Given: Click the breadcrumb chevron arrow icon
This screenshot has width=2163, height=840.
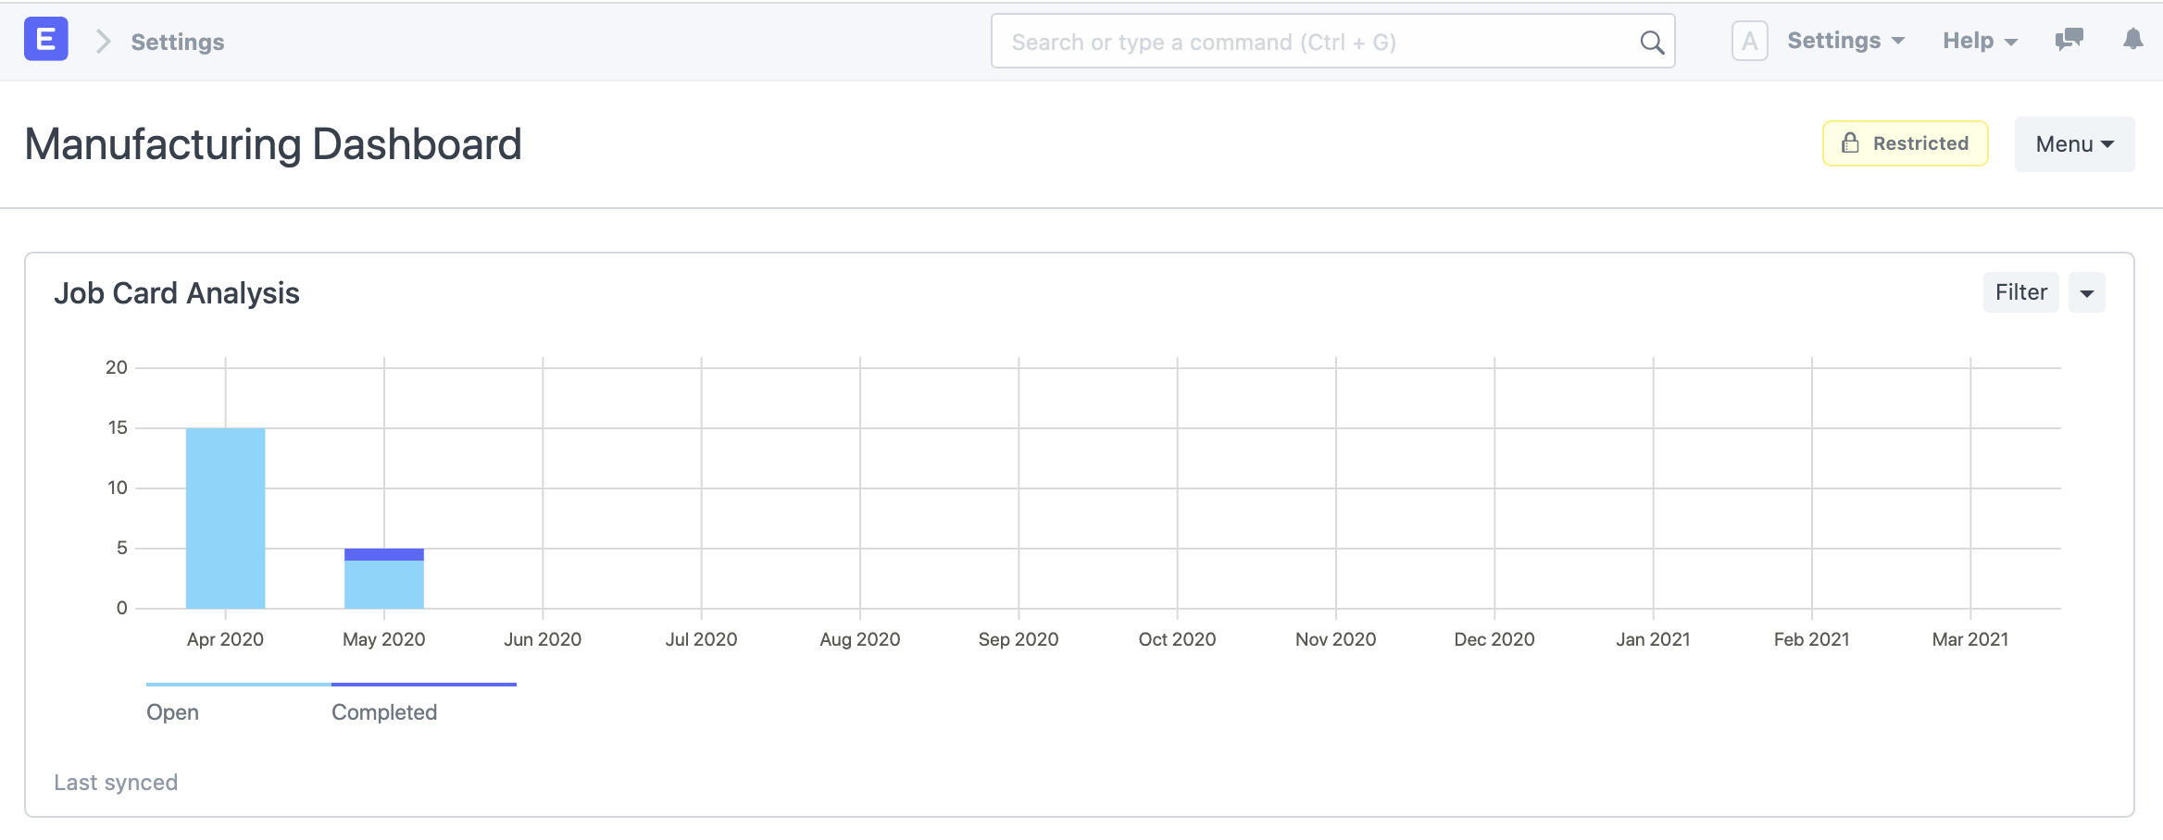Looking at the screenshot, I should click(x=103, y=42).
